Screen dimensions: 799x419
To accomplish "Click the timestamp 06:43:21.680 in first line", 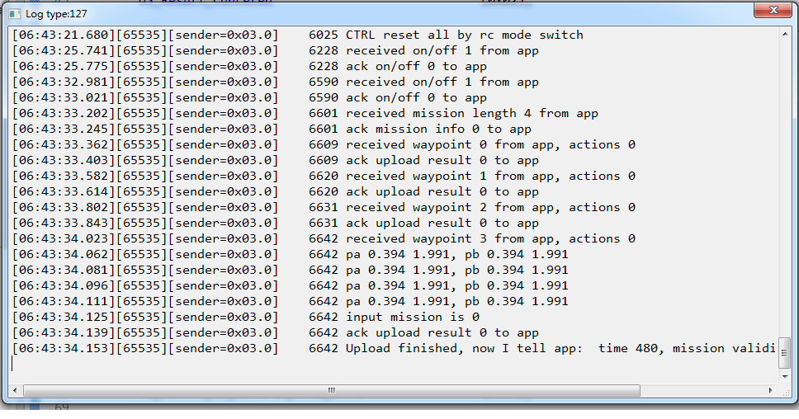I will 63,35.
